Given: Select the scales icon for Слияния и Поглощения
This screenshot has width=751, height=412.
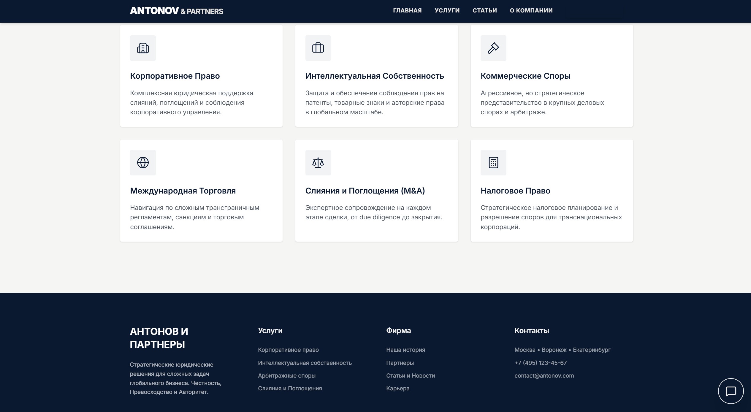Looking at the screenshot, I should click(x=318, y=162).
